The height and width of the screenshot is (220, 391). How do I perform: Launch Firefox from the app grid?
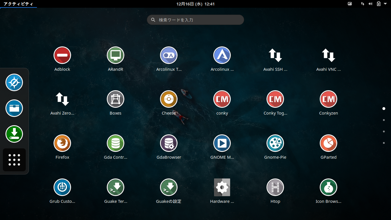[x=62, y=143]
